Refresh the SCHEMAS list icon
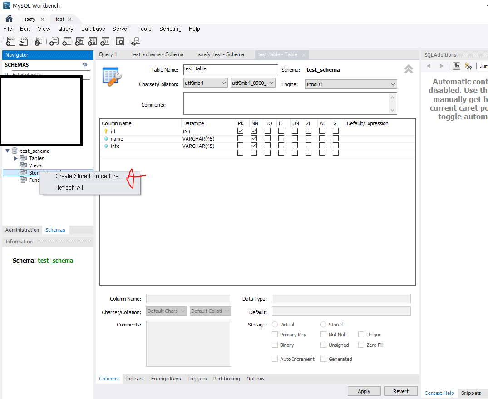Viewport: 488px width, 399px height. (84, 65)
